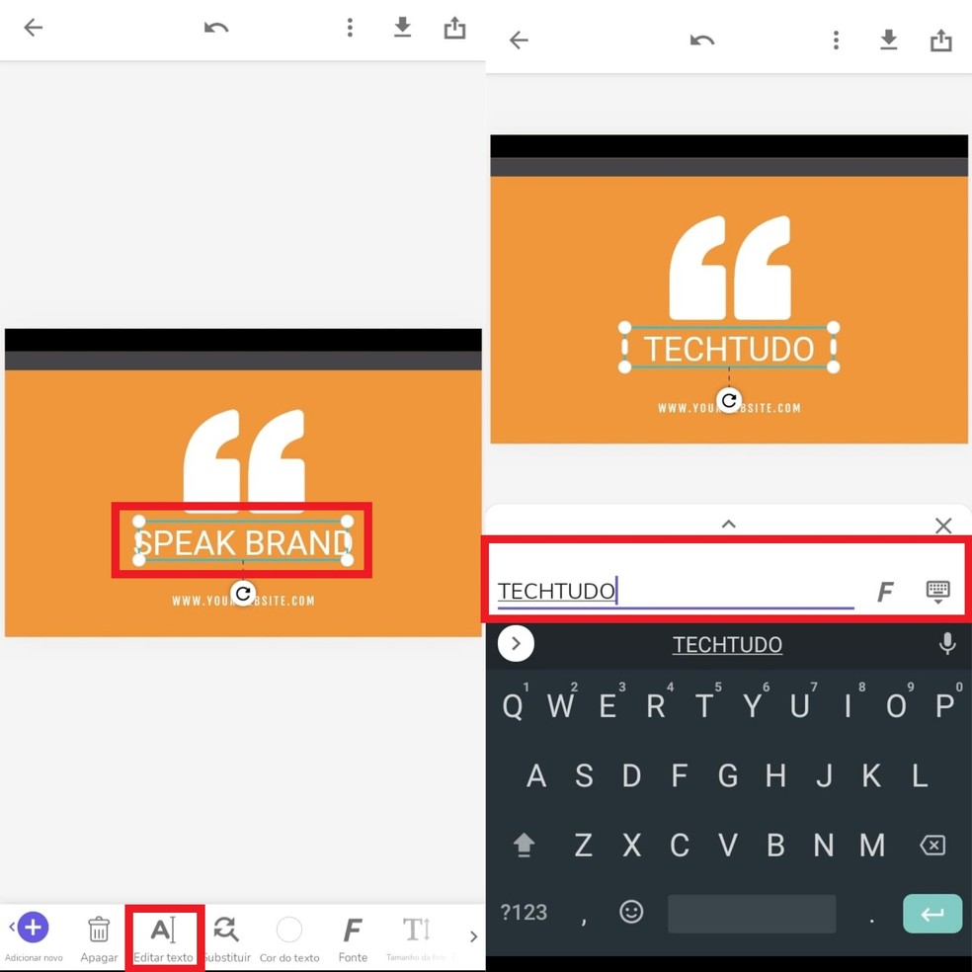
Task: Tap K key on keyboard
Action: [x=872, y=775]
